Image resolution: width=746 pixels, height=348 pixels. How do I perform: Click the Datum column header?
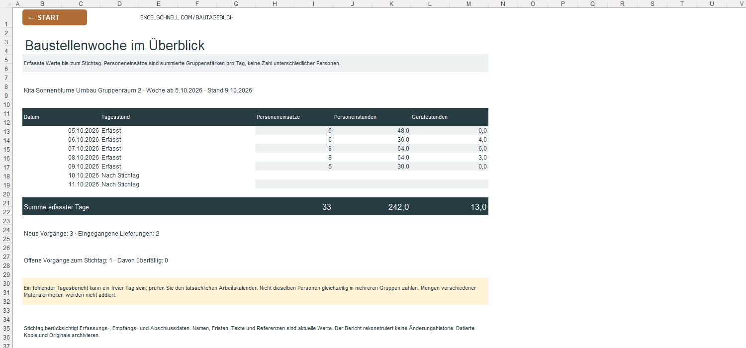pos(31,117)
